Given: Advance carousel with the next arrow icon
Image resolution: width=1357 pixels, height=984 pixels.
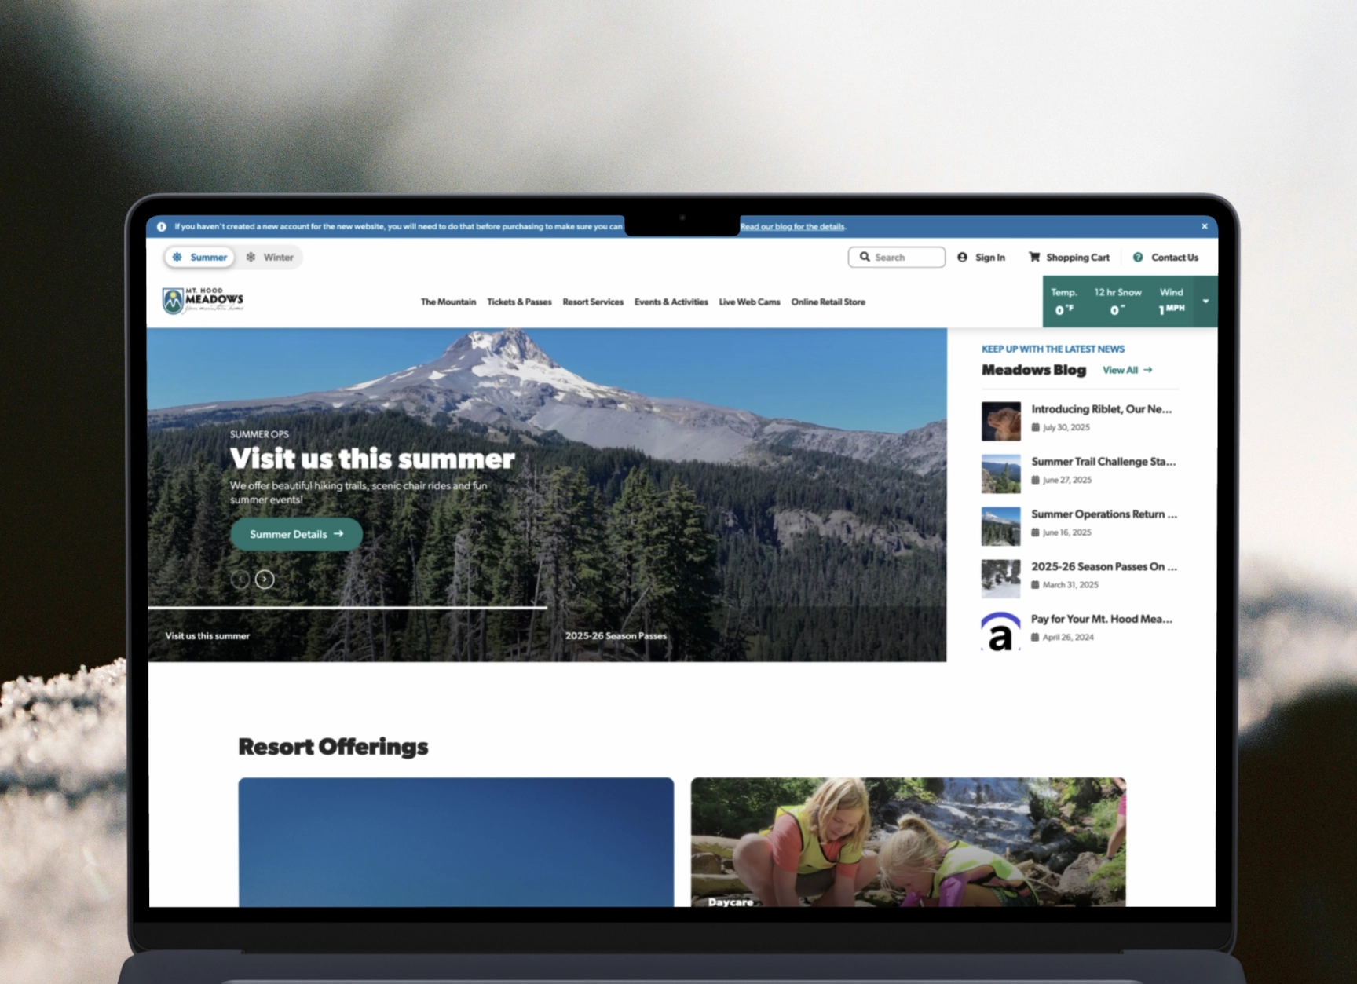Looking at the screenshot, I should point(265,580).
